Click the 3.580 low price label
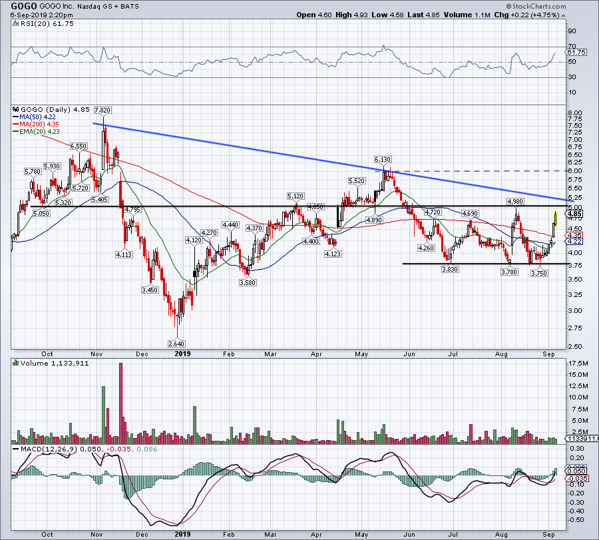This screenshot has width=599, height=540. [248, 282]
